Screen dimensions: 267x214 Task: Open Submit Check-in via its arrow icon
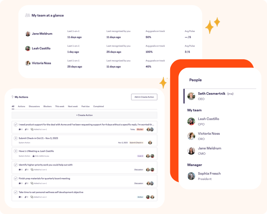pyautogui.click(x=15, y=138)
